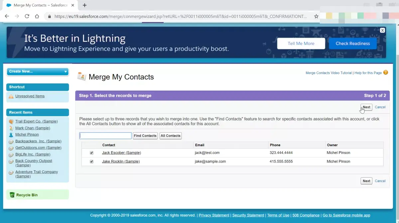This screenshot has width=399, height=223.
Task: Open Jack Escober (Sample) contact link
Action: pos(121,153)
